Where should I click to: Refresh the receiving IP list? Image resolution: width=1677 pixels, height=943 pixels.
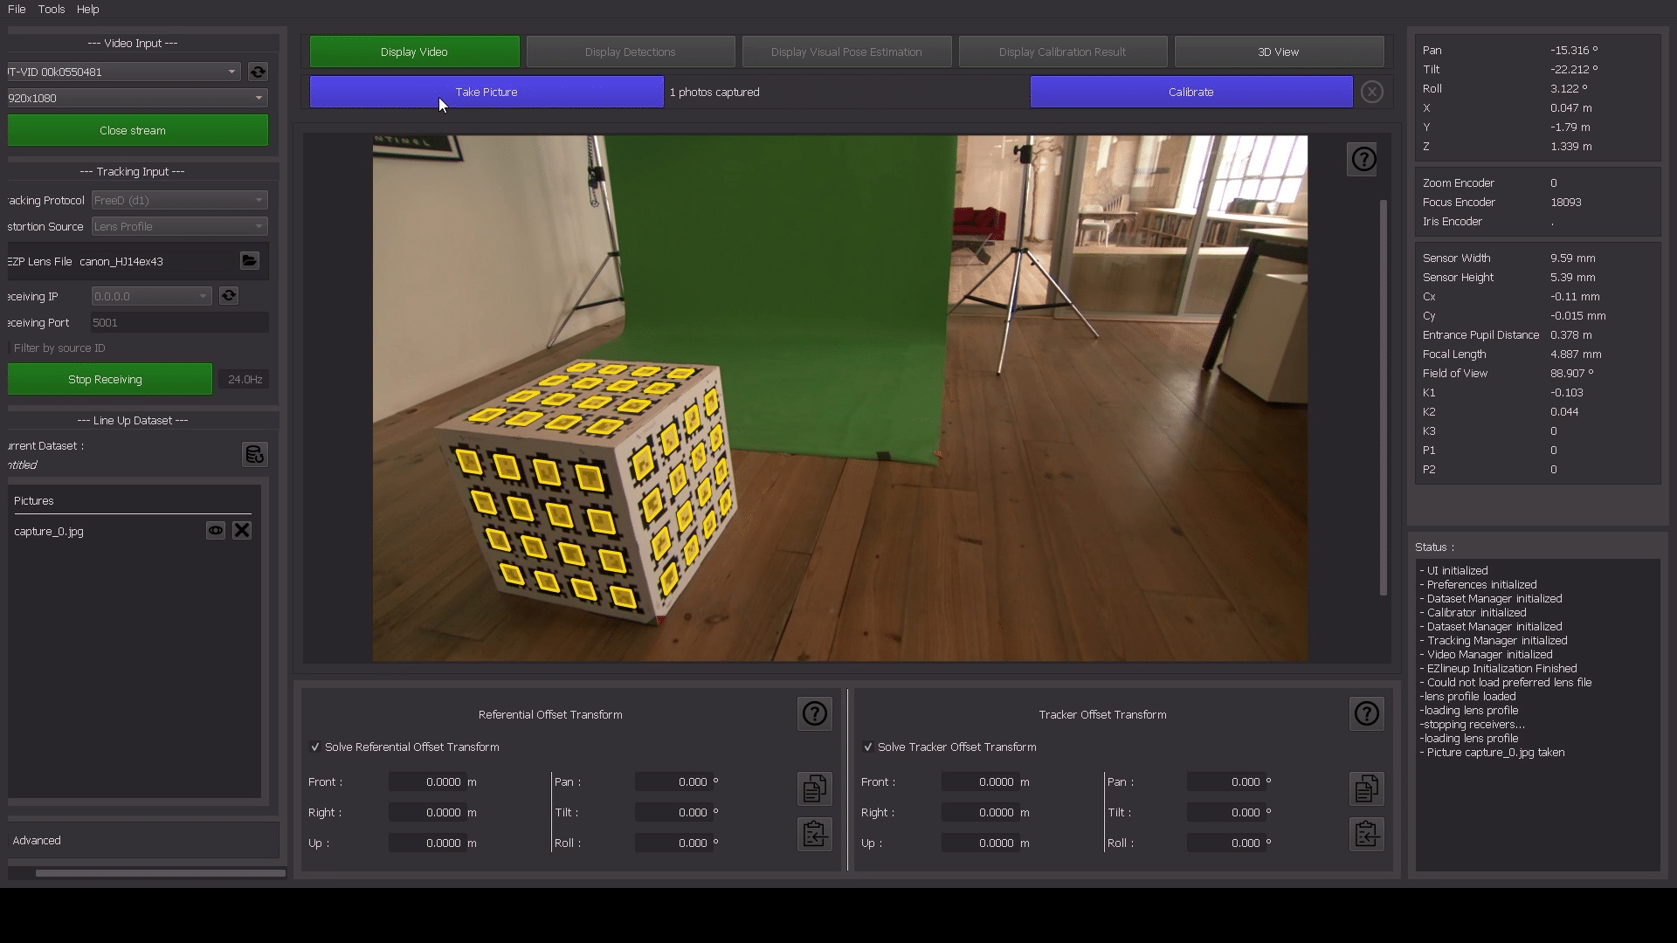tap(229, 296)
